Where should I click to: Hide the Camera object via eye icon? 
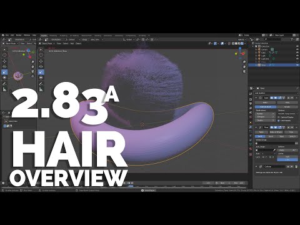297,49
